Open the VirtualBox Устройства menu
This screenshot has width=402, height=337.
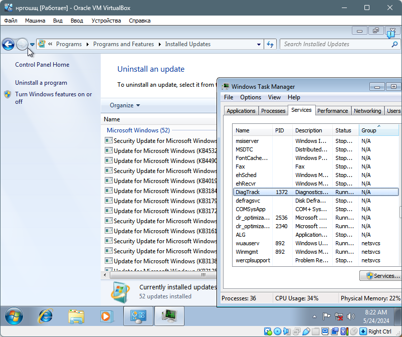tap(106, 21)
